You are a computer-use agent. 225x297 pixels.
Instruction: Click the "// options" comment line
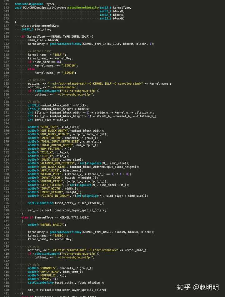(36, 80)
